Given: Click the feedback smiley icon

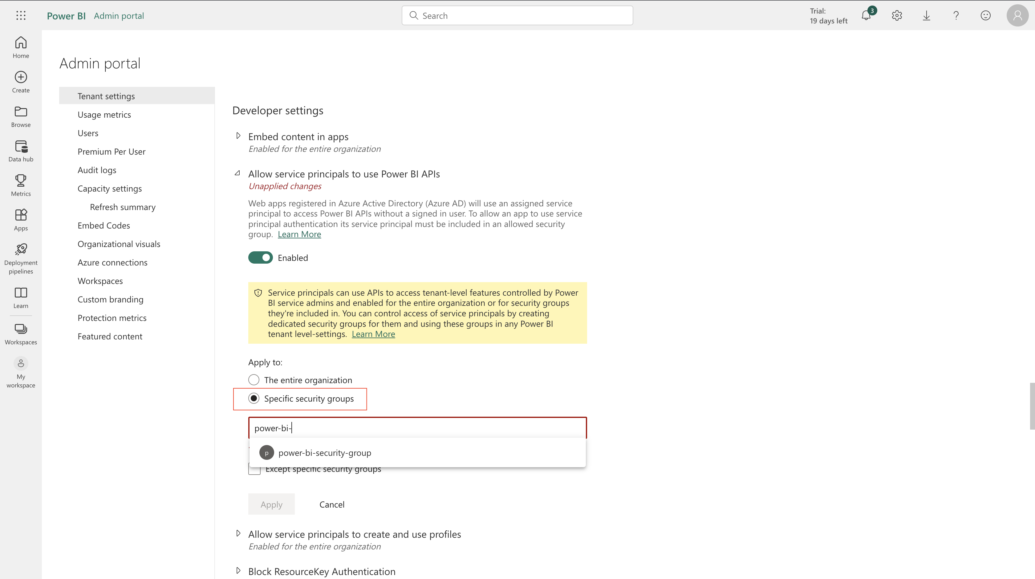Looking at the screenshot, I should point(986,16).
